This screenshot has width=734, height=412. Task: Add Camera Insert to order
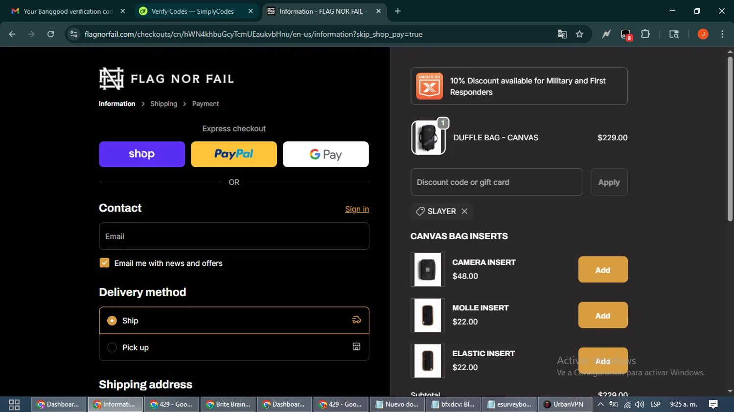[x=603, y=270]
